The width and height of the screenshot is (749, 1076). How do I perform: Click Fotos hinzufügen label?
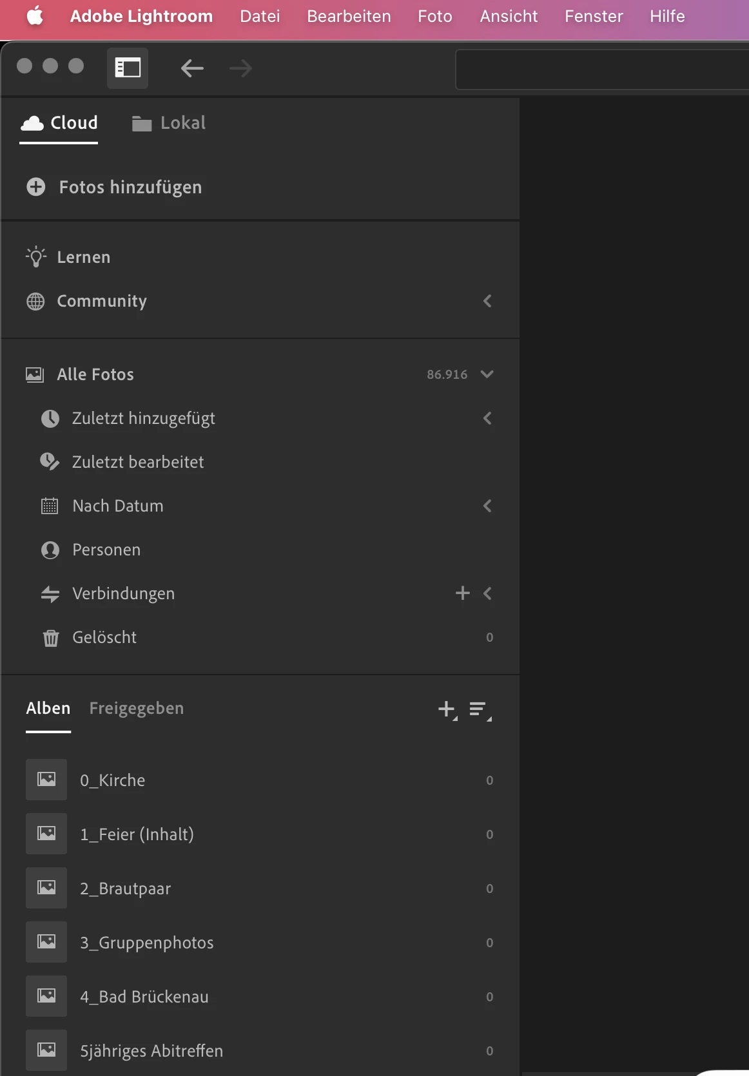pyautogui.click(x=130, y=187)
